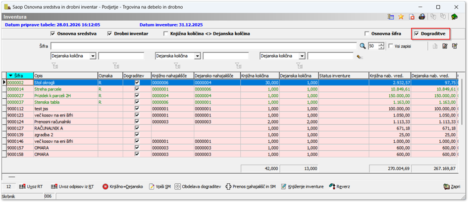This screenshot has width=468, height=202.
Task: Toggle the Dograditve checkbox
Action: (416, 34)
